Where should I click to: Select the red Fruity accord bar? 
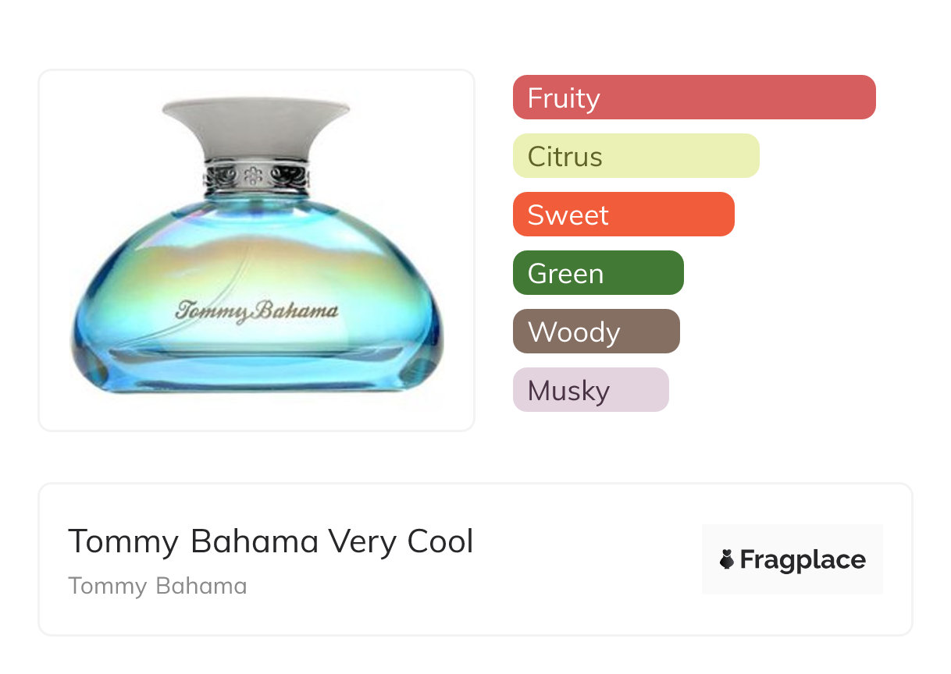point(694,98)
